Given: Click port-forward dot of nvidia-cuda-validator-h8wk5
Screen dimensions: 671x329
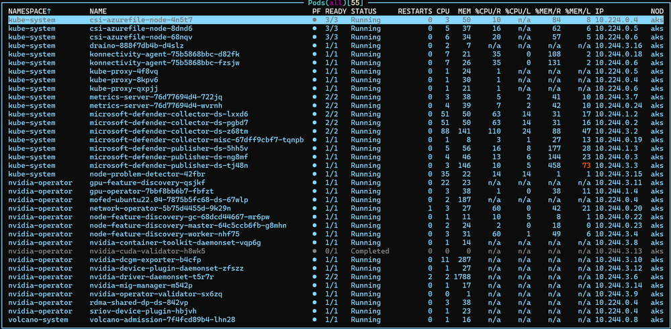Looking at the screenshot, I should [x=314, y=250].
